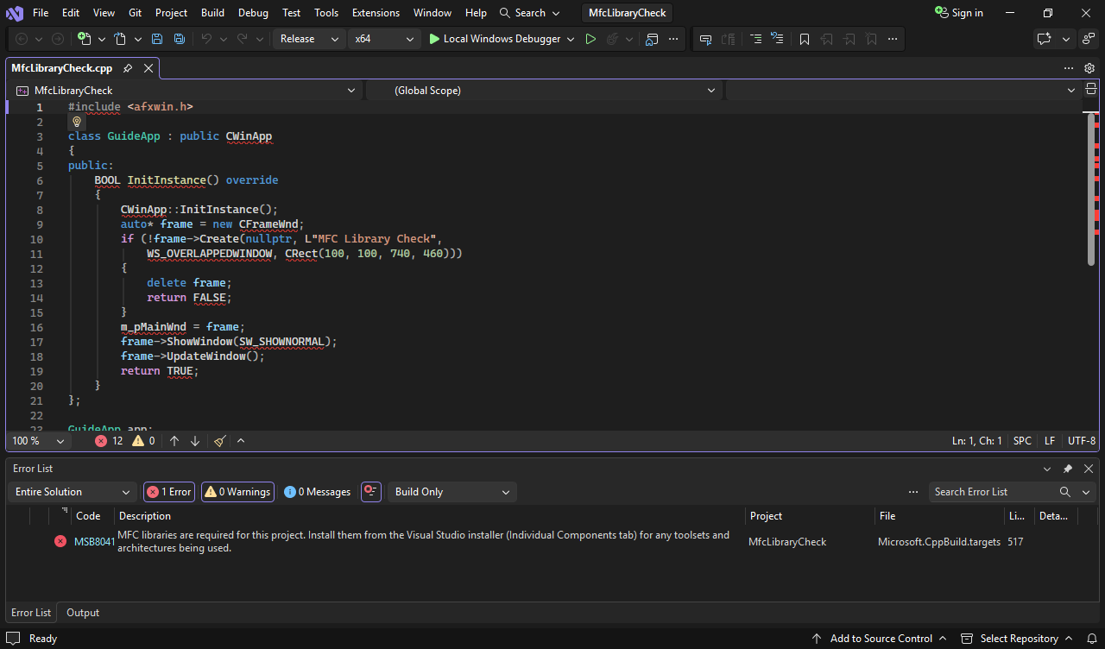Screen dimensions: 1105x649
Task: Open the Entire Solution scope dropdown
Action: pyautogui.click(x=73, y=492)
